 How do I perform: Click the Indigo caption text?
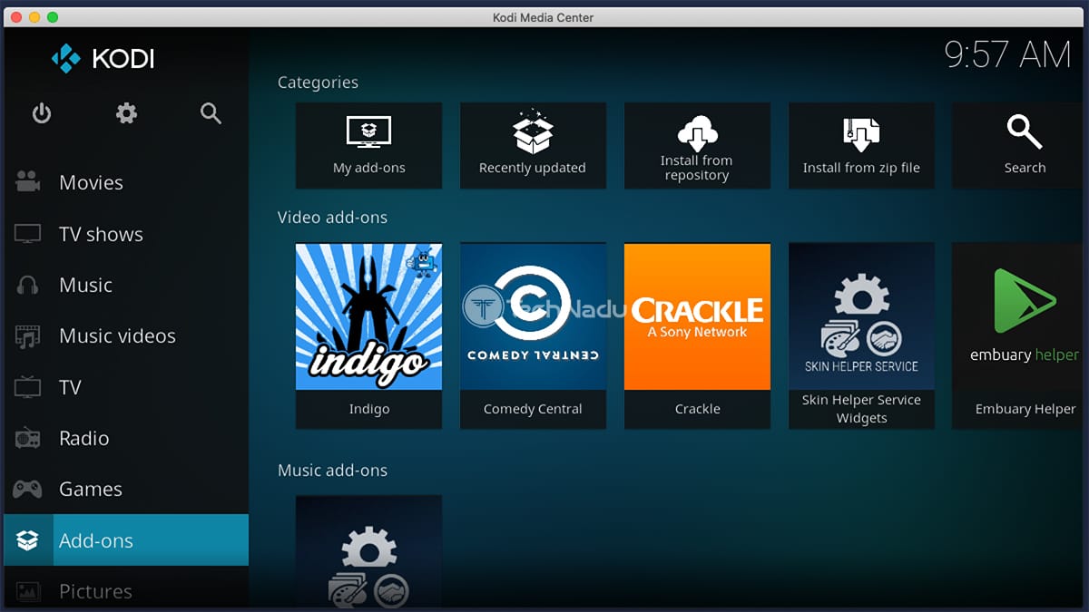click(x=369, y=409)
